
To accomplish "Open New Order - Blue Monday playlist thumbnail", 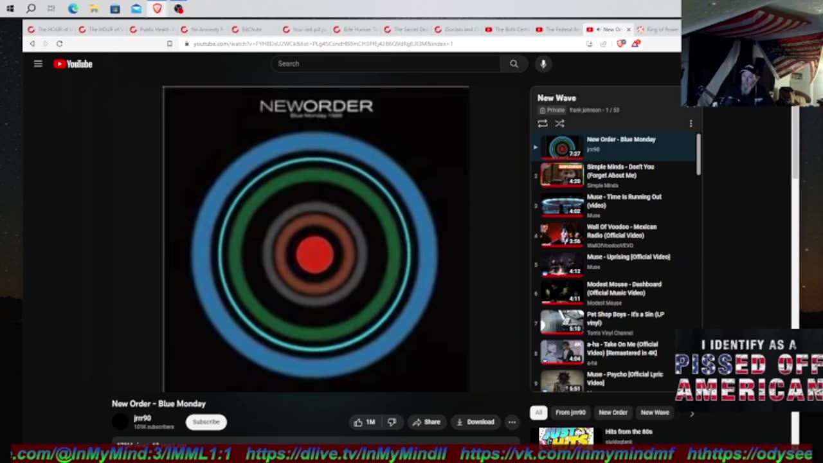I will pos(562,147).
